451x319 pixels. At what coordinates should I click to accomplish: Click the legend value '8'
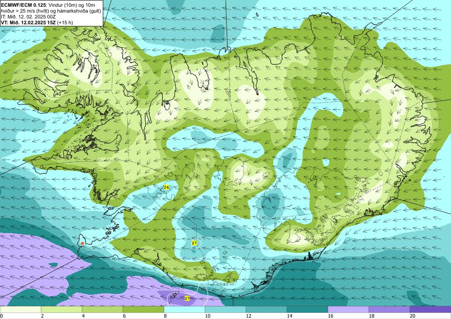click(x=165, y=316)
